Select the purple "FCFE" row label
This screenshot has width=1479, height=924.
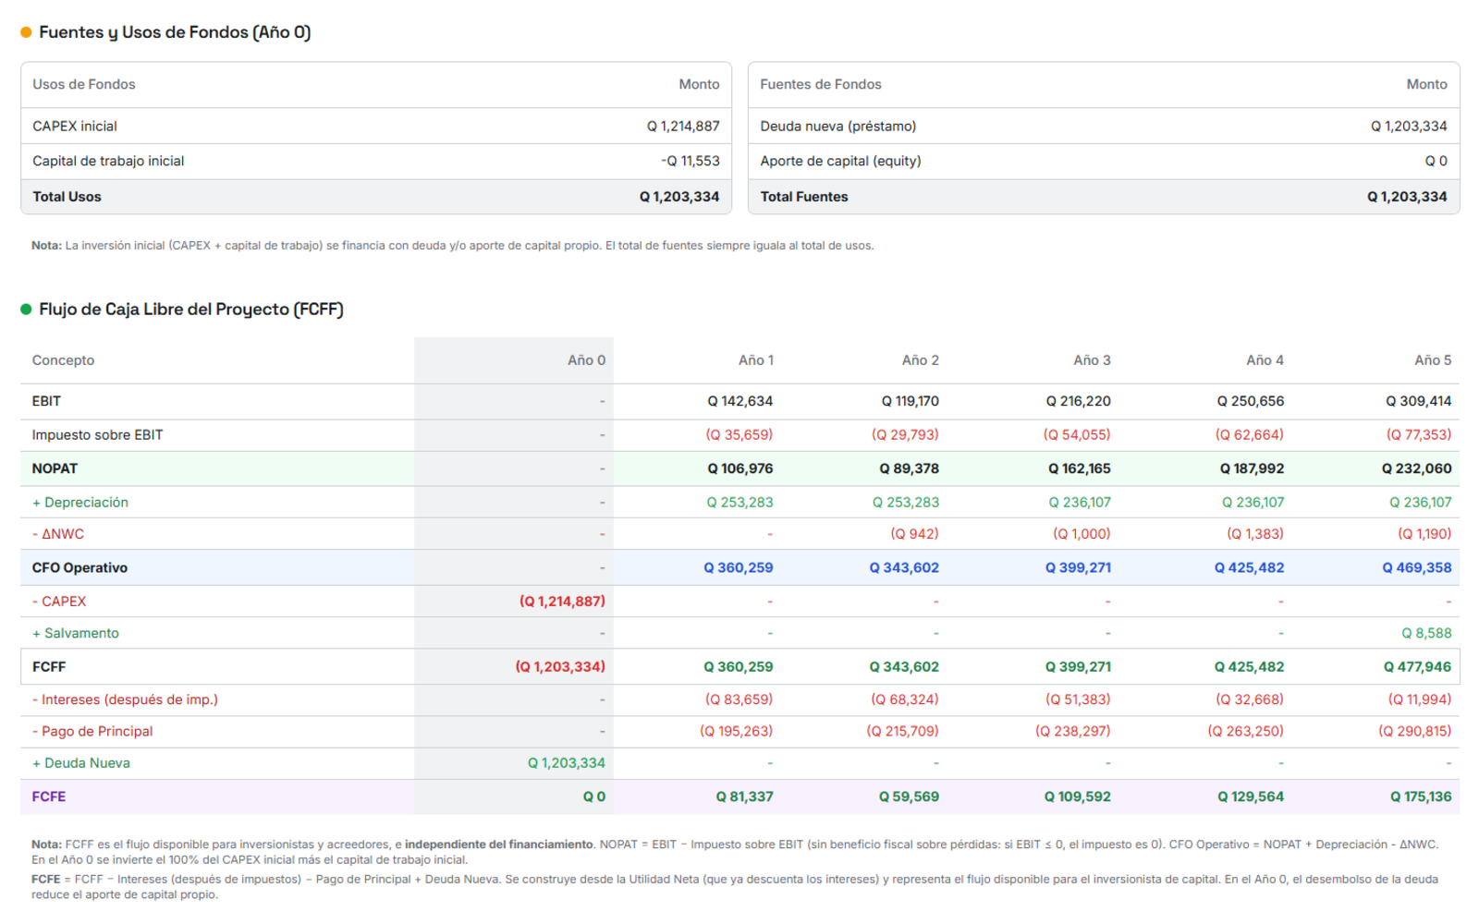[49, 796]
